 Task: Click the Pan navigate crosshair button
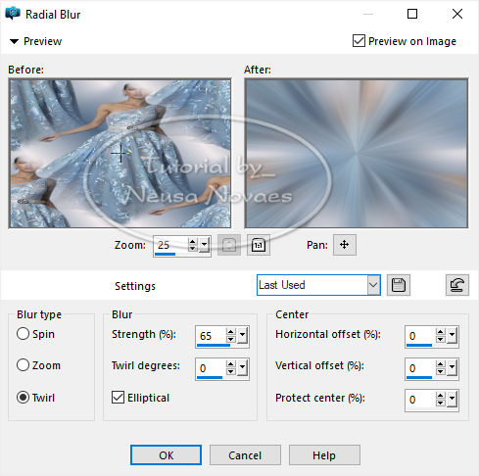pyautogui.click(x=345, y=245)
